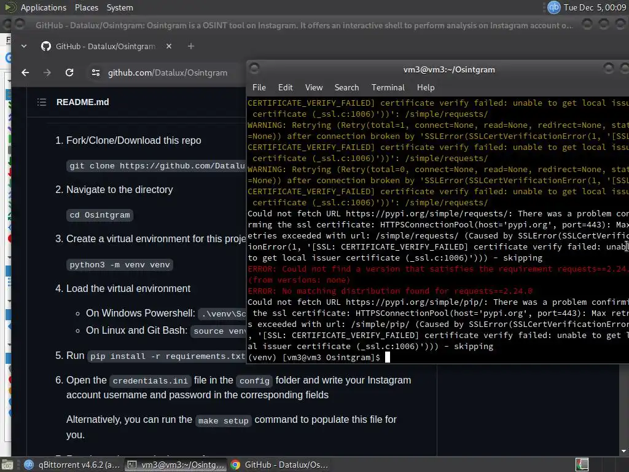Open the terminal View menu
This screenshot has height=472, width=629.
[x=314, y=87]
